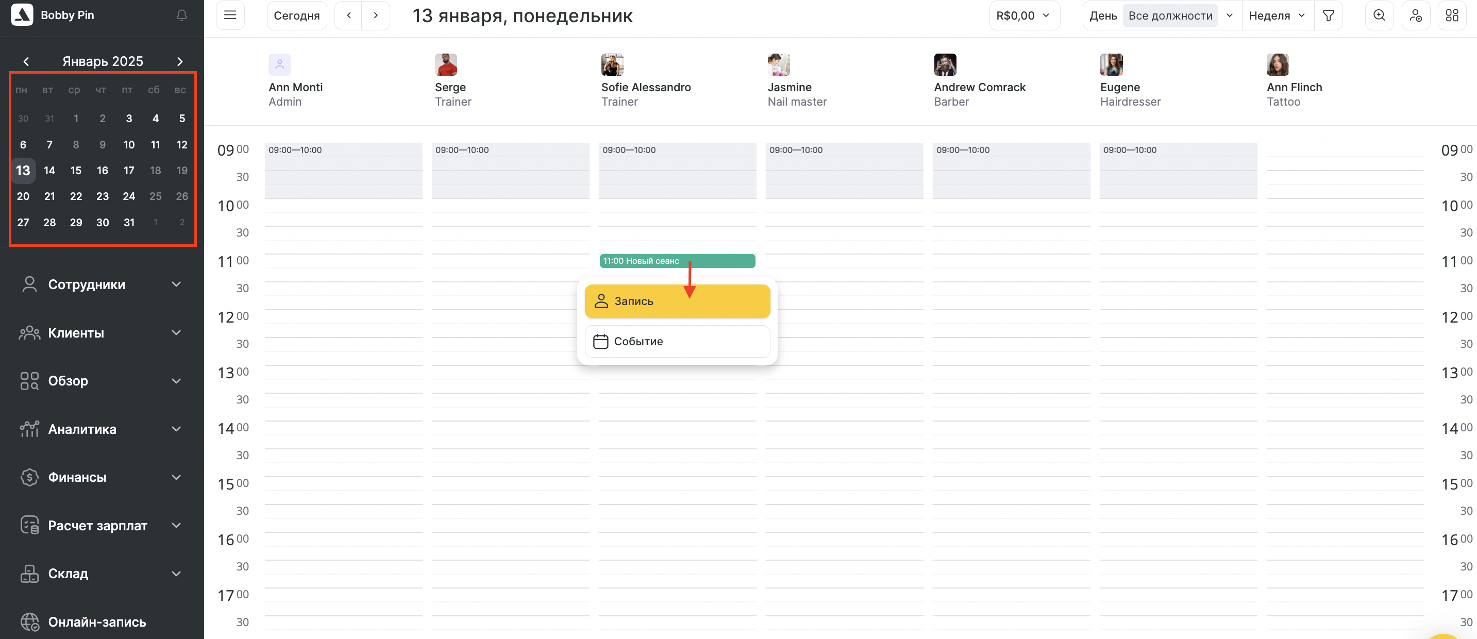Image resolution: width=1477 pixels, height=639 pixels.
Task: Expand the Аналитика section chevron
Action: click(x=177, y=429)
